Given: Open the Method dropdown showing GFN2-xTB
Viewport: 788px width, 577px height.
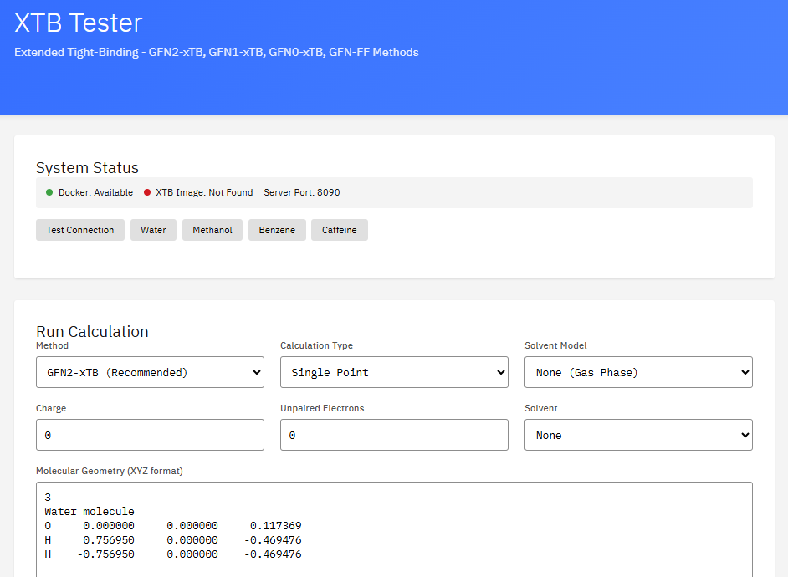Looking at the screenshot, I should [150, 372].
